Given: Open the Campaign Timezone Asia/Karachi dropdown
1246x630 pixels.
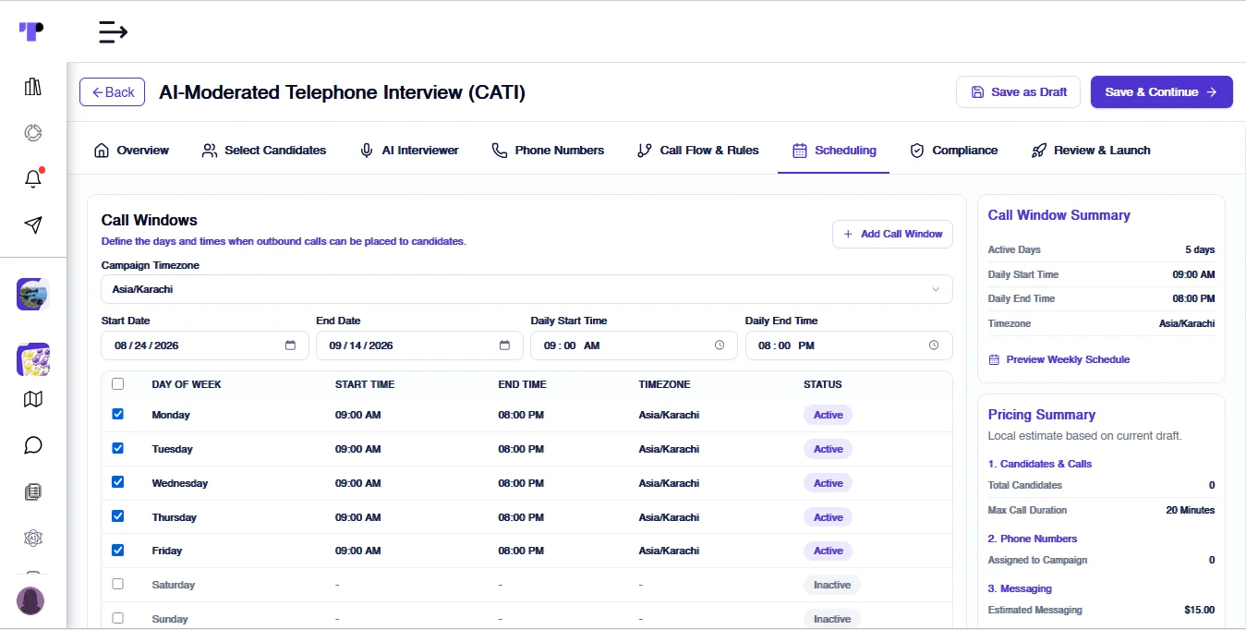Looking at the screenshot, I should (526, 289).
